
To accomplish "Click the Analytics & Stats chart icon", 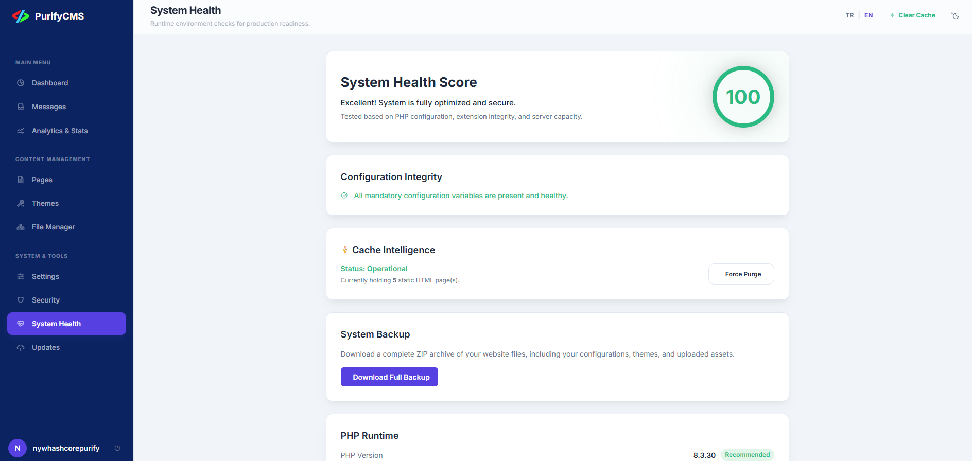I will [x=21, y=131].
